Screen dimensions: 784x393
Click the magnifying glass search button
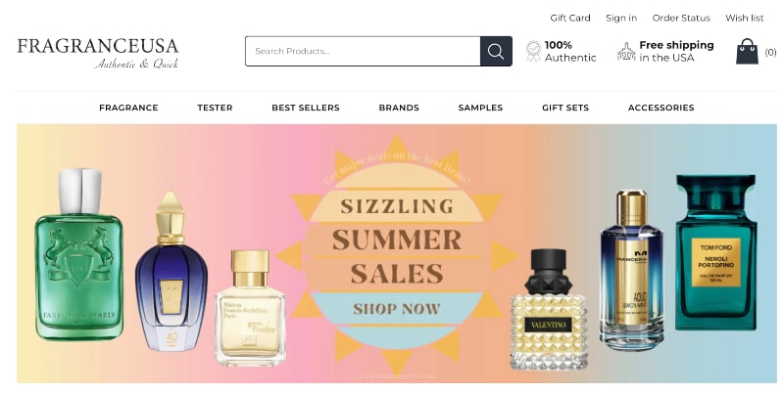point(496,51)
